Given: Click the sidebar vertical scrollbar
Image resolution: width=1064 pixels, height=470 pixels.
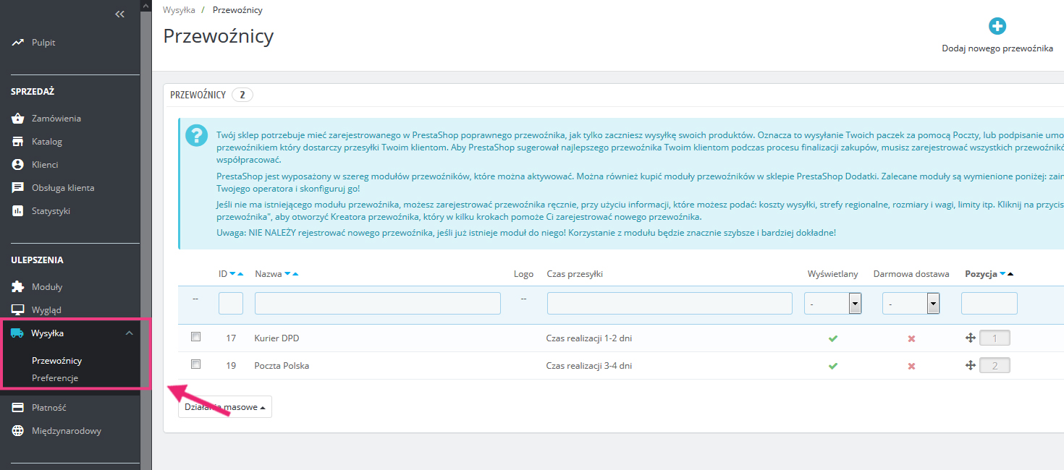Looking at the screenshot, I should tap(145, 217).
